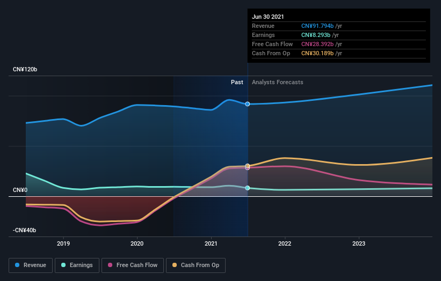Click the CN¥8.293b earnings value
This screenshot has width=441, height=281.
(316, 35)
